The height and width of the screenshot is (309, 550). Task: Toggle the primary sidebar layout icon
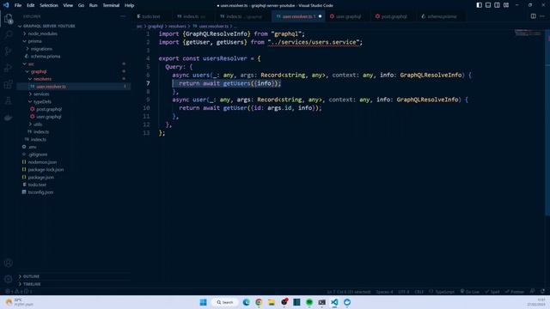pos(479,5)
